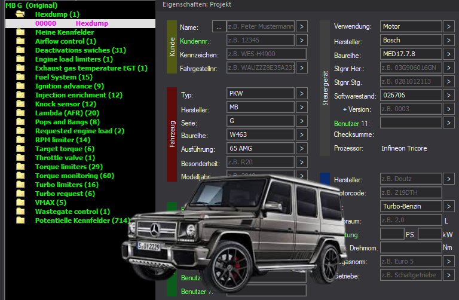Viewport: 459px width, 300px height.
Task: Click the green Kundennr. label
Action: pos(195,41)
